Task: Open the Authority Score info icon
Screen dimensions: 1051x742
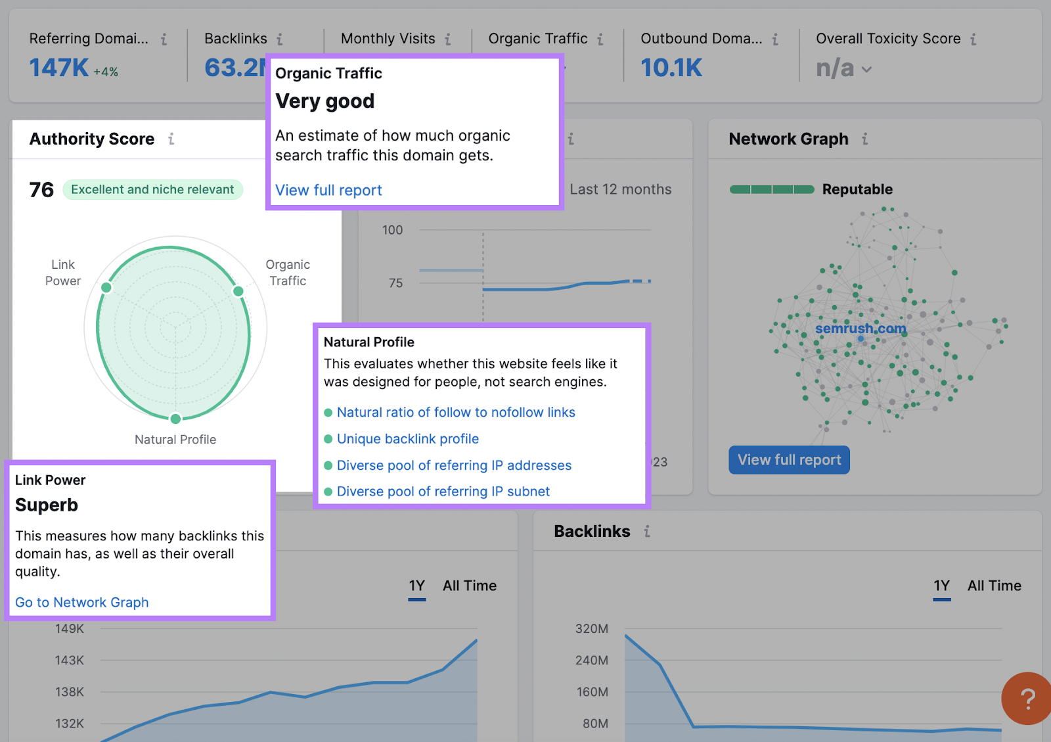Action: point(171,139)
